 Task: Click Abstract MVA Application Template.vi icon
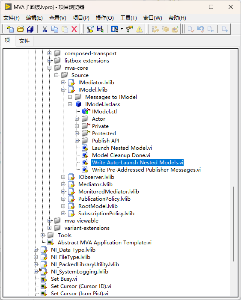tap(51, 242)
